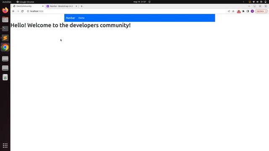Select the Google Chrome dock icon
This screenshot has height=151, width=269.
coord(5,47)
